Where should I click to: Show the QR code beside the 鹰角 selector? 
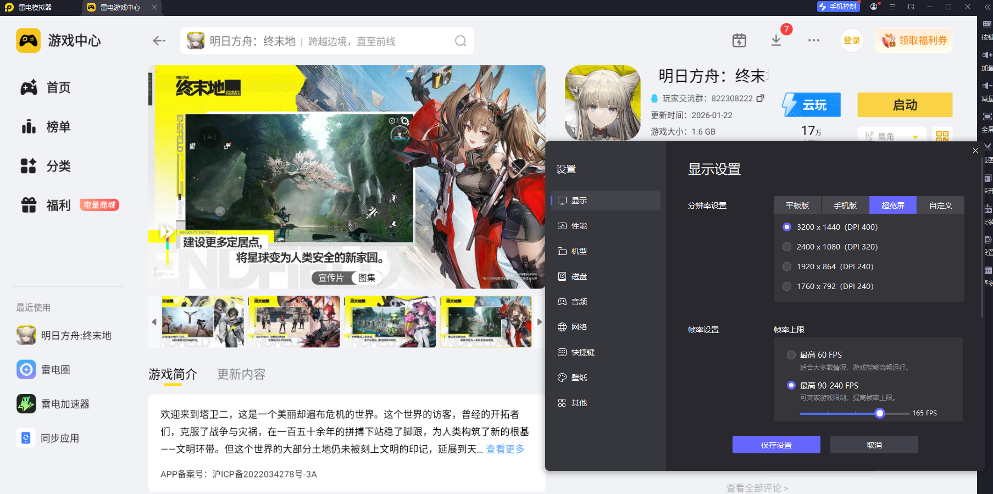coord(942,136)
